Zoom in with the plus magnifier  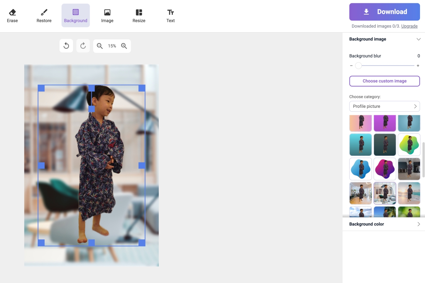point(124,46)
